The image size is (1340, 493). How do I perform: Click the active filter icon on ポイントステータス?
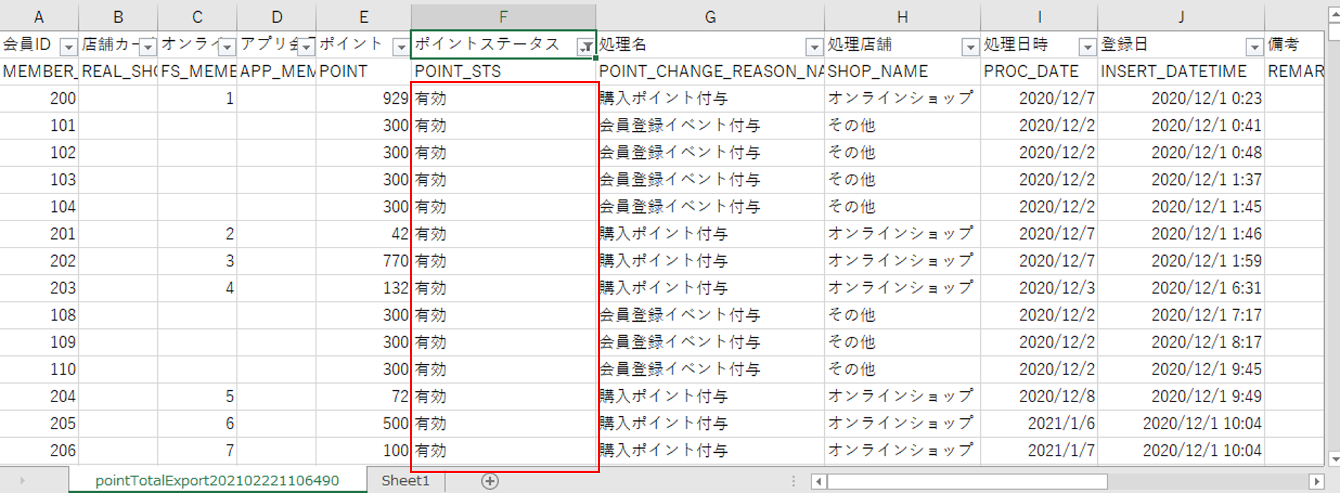click(586, 47)
